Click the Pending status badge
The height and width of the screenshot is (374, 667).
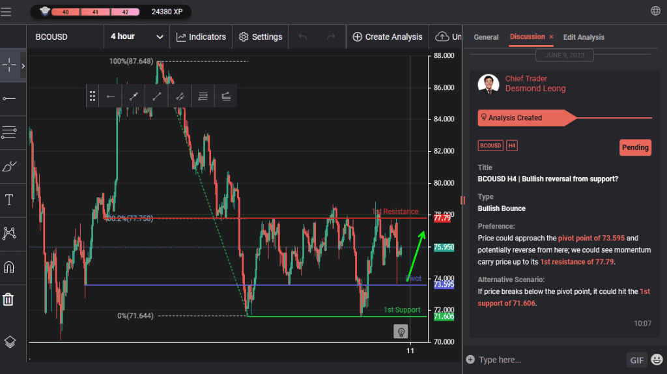pyautogui.click(x=635, y=148)
